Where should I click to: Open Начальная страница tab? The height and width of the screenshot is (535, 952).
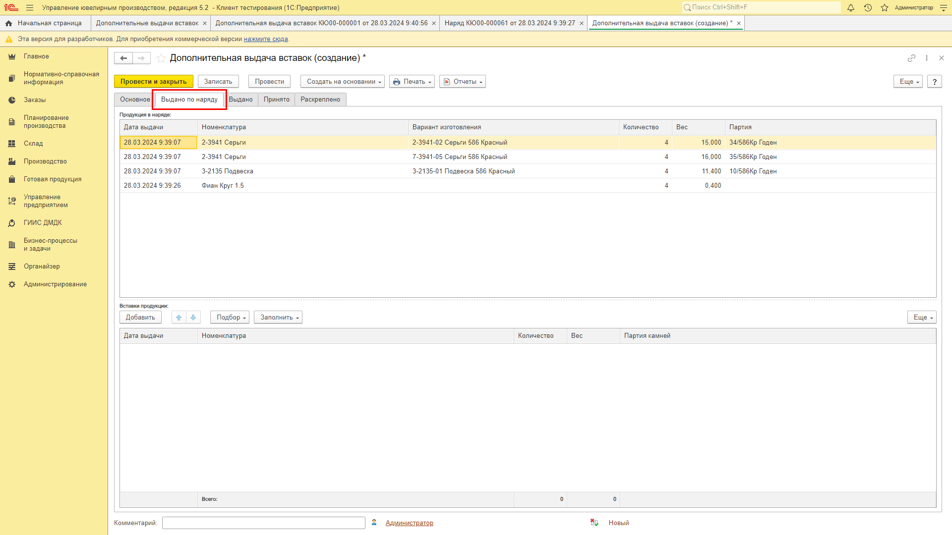pyautogui.click(x=44, y=23)
